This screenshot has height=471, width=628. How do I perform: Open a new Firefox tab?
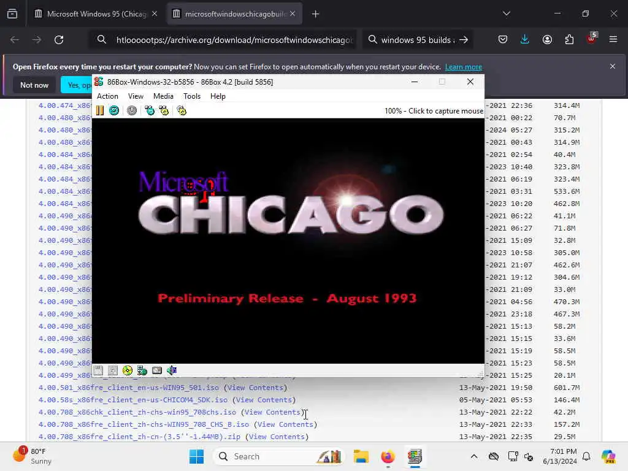pyautogui.click(x=316, y=14)
